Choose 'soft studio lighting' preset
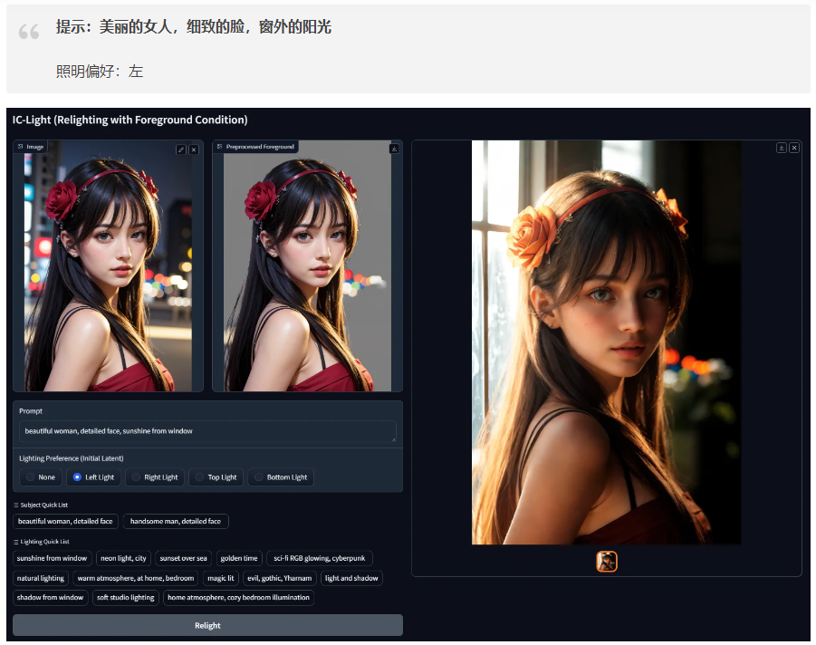 pos(126,598)
